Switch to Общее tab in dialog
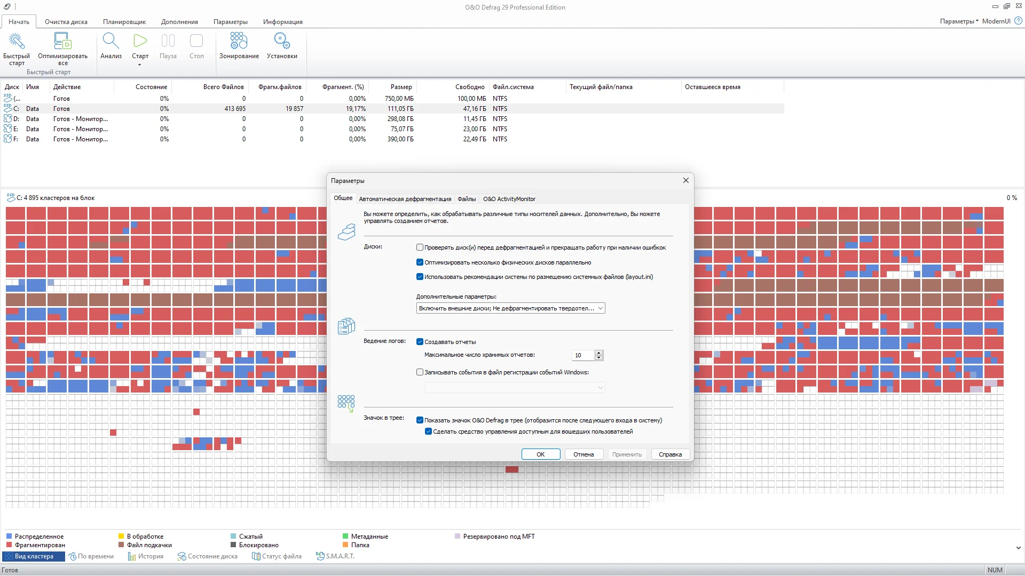This screenshot has width=1025, height=576. click(x=343, y=198)
